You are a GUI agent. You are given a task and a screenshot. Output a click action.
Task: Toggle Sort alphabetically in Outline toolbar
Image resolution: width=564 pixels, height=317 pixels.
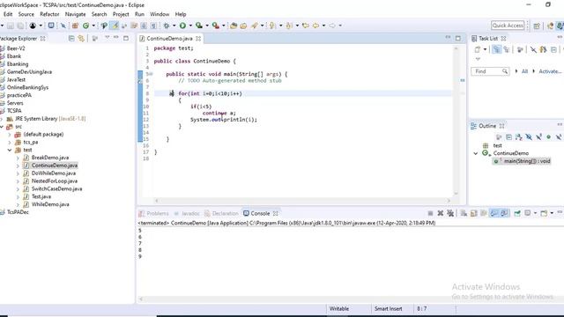tap(519, 137)
